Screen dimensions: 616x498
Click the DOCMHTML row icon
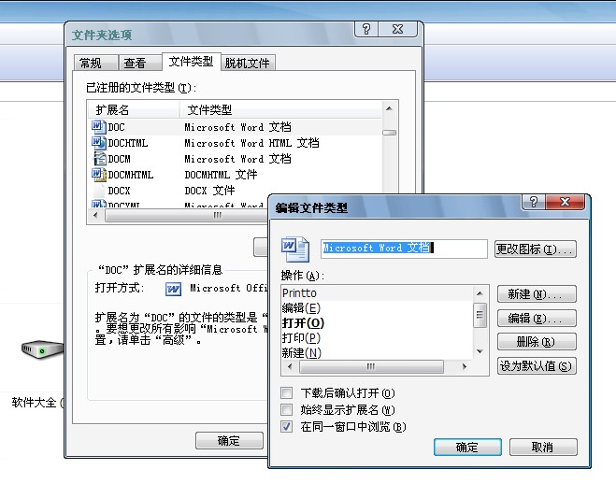98,175
